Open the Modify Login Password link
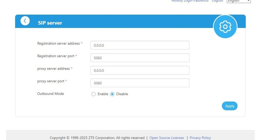This screenshot has height=140, width=277. (x=190, y=1)
